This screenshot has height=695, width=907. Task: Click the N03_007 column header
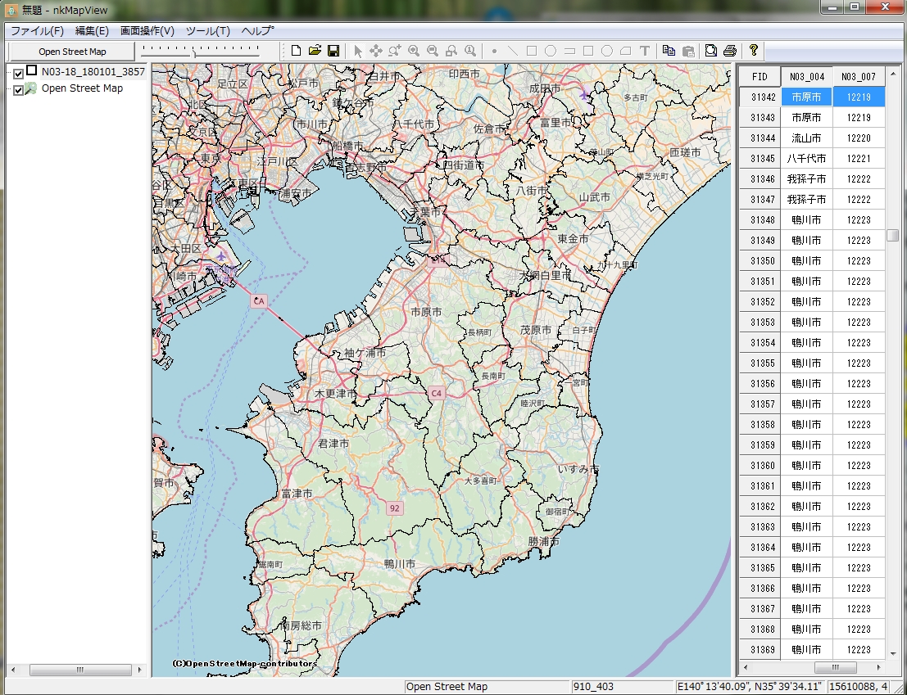coord(858,77)
